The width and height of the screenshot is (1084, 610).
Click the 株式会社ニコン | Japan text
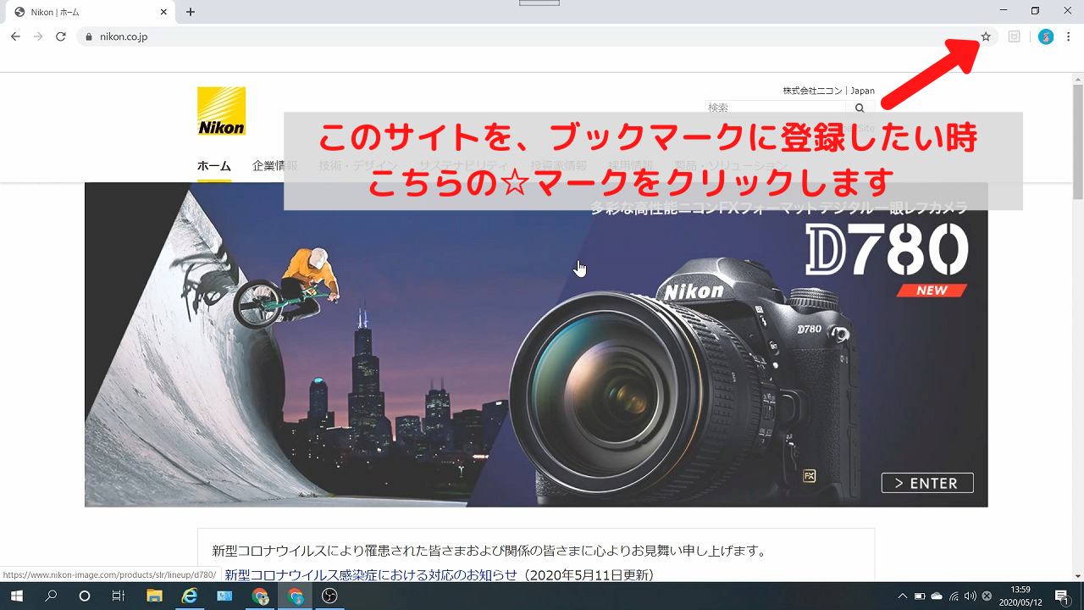tap(828, 91)
